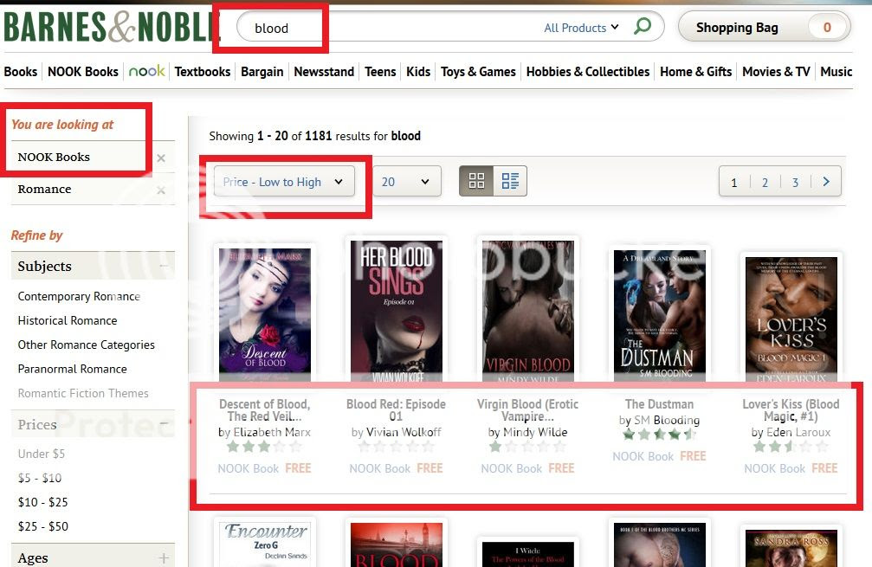Filter price $10 - $25
872x567 pixels.
(42, 502)
